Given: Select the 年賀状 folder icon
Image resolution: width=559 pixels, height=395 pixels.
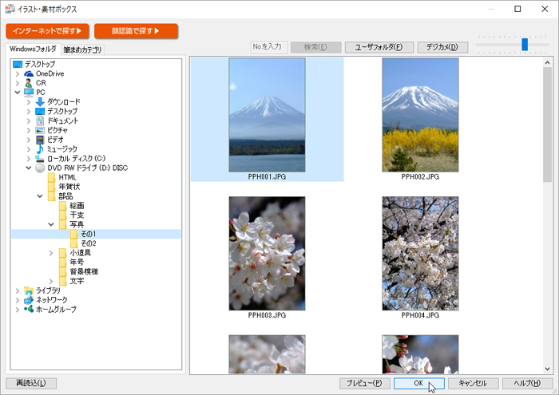Looking at the screenshot, I should [52, 187].
